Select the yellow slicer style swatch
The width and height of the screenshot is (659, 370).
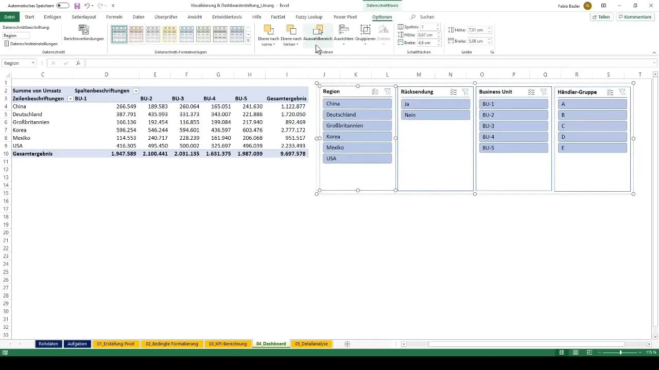(x=169, y=34)
